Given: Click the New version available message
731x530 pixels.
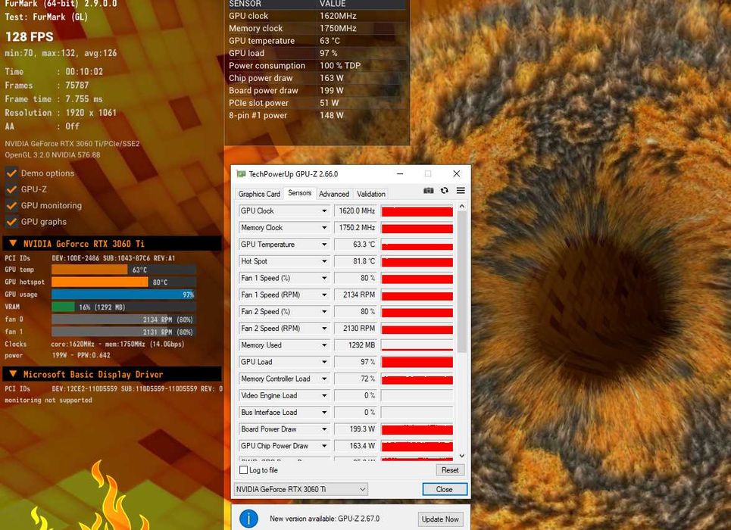Looking at the screenshot, I should pyautogui.click(x=324, y=519).
